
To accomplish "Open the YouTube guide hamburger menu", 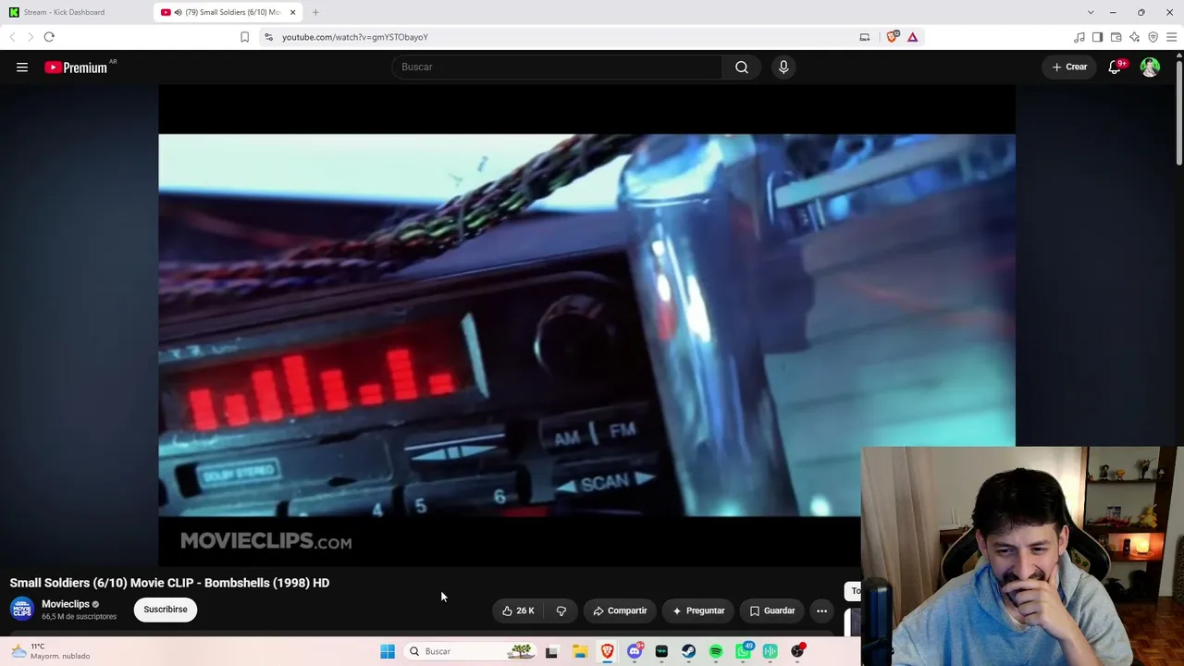I will pyautogui.click(x=22, y=67).
